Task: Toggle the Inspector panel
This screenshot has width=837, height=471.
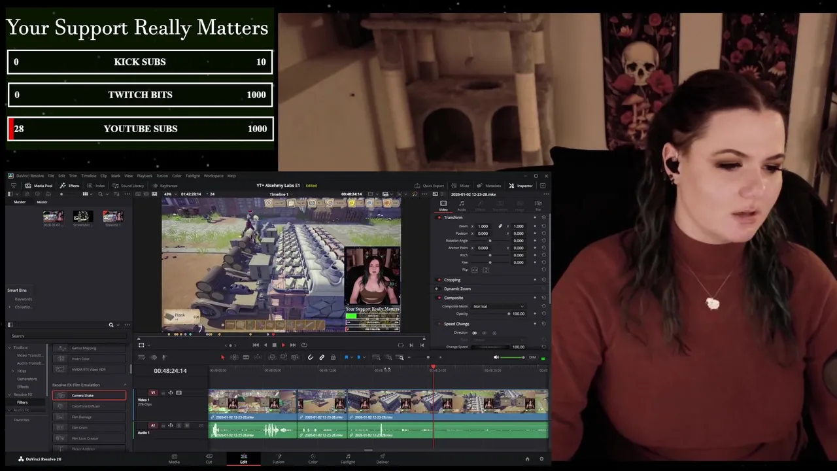Action: pyautogui.click(x=521, y=186)
